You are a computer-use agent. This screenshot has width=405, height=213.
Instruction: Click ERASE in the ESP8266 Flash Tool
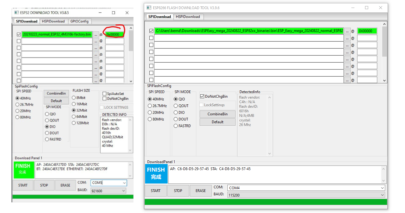click(x=201, y=191)
